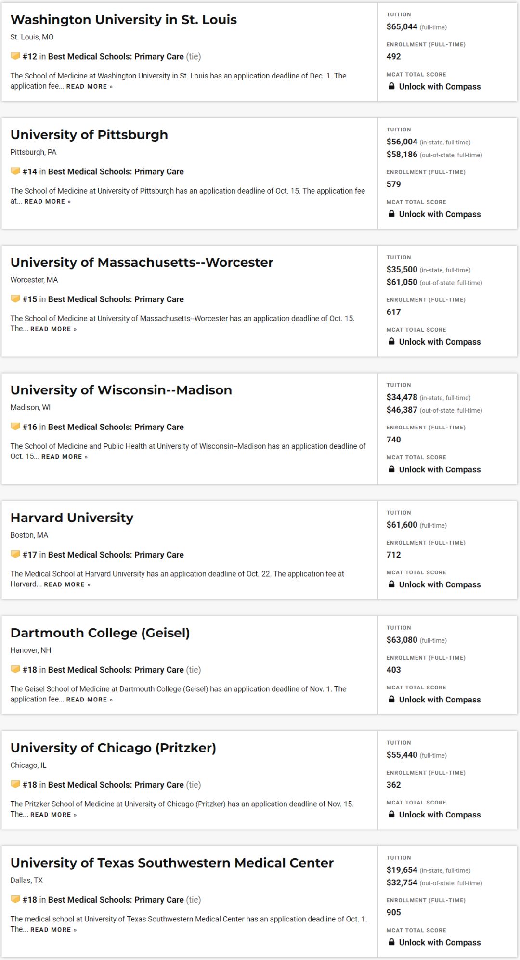Screen dimensions: 520x960
Task: Click Unlock with Compass for University of Chicago (Pritzker)
Action: (440, 814)
